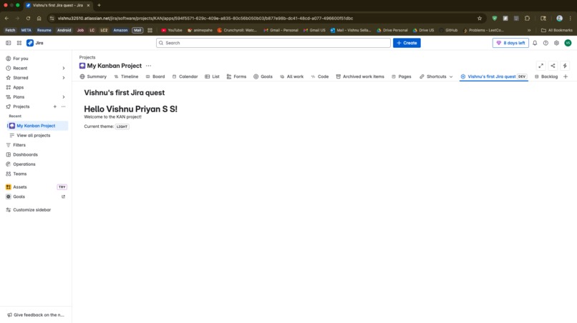Click the My Kanban Project avatar icon
Viewport: 577px width, 323px height.
point(12,126)
